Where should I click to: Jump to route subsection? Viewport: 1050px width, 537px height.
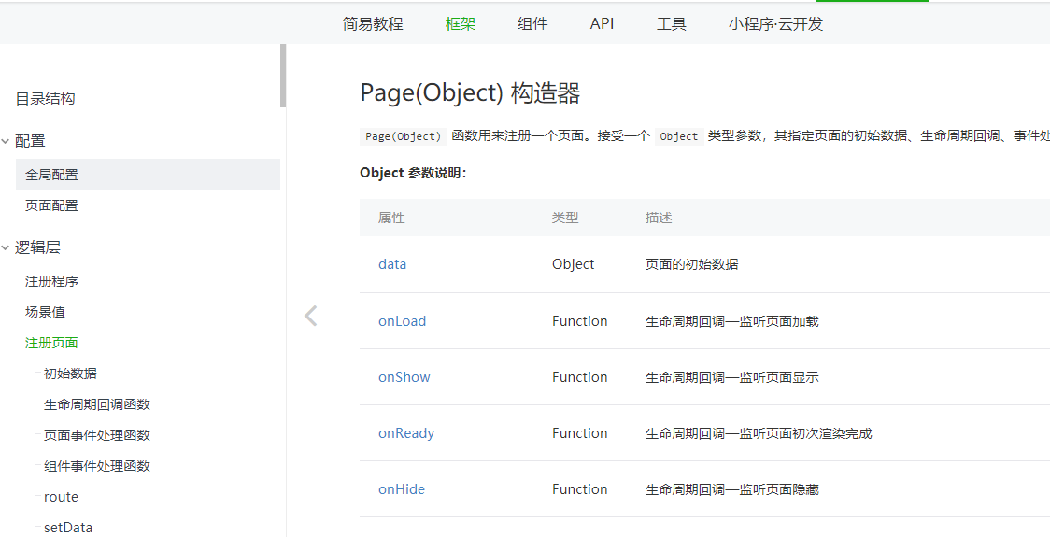pos(61,497)
